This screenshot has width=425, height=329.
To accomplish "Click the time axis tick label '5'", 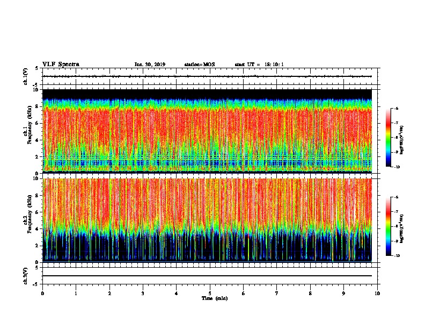I will 210,294.
